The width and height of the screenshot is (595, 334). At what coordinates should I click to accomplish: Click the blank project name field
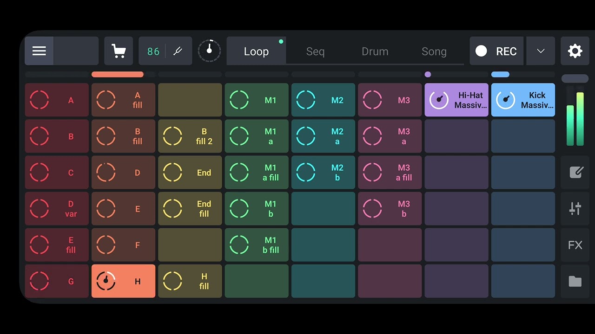(x=76, y=51)
